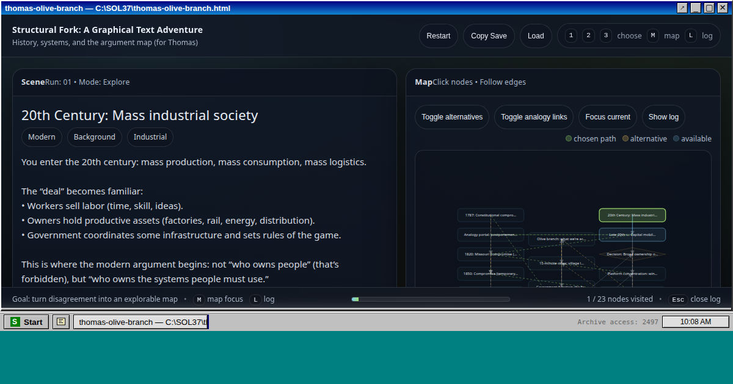Screen dimensions: 733x384
Task: Open the Late 20th c. Capital mobility node
Action: (632, 235)
